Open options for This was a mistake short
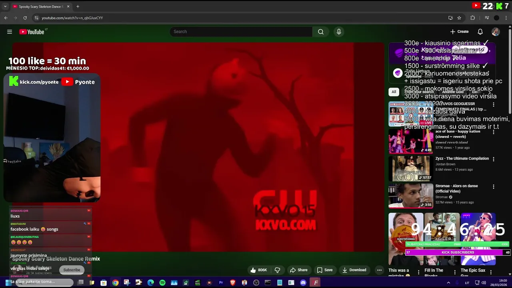Screen dimensions: 512x288 coord(419,272)
